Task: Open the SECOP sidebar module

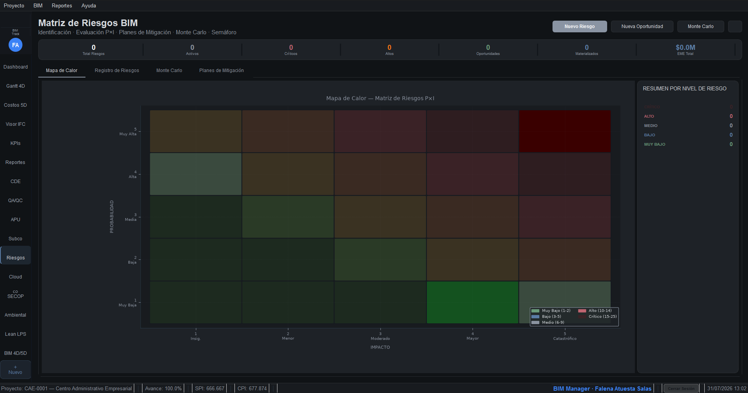Action: (x=16, y=294)
